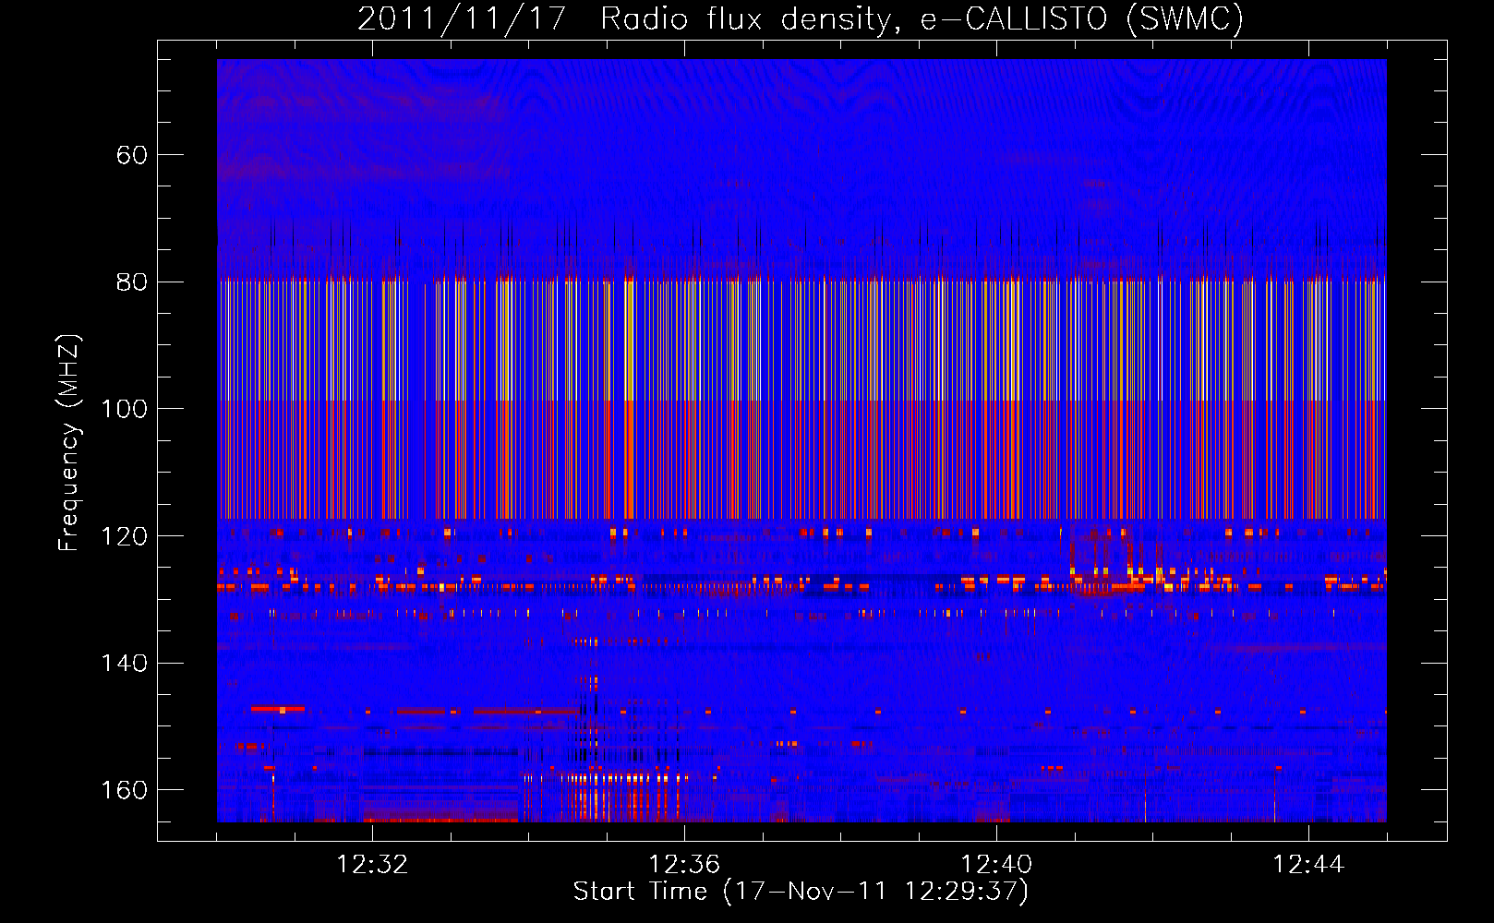Click the plot title '2011/11/17 Radio flux density'

pyautogui.click(x=801, y=18)
